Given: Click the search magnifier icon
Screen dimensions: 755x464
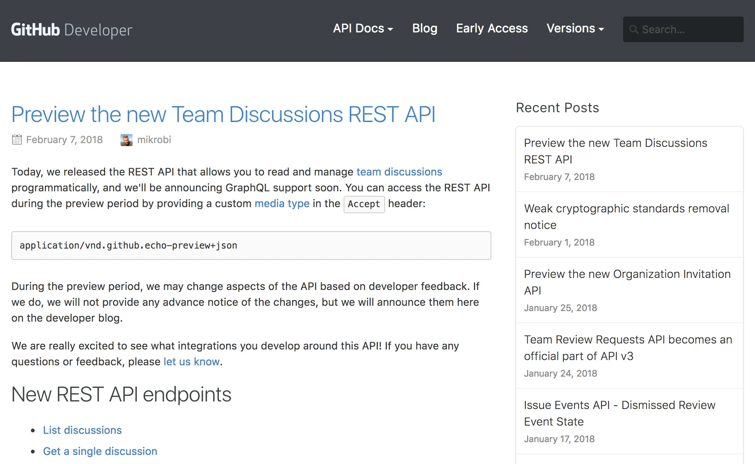Looking at the screenshot, I should tap(634, 29).
